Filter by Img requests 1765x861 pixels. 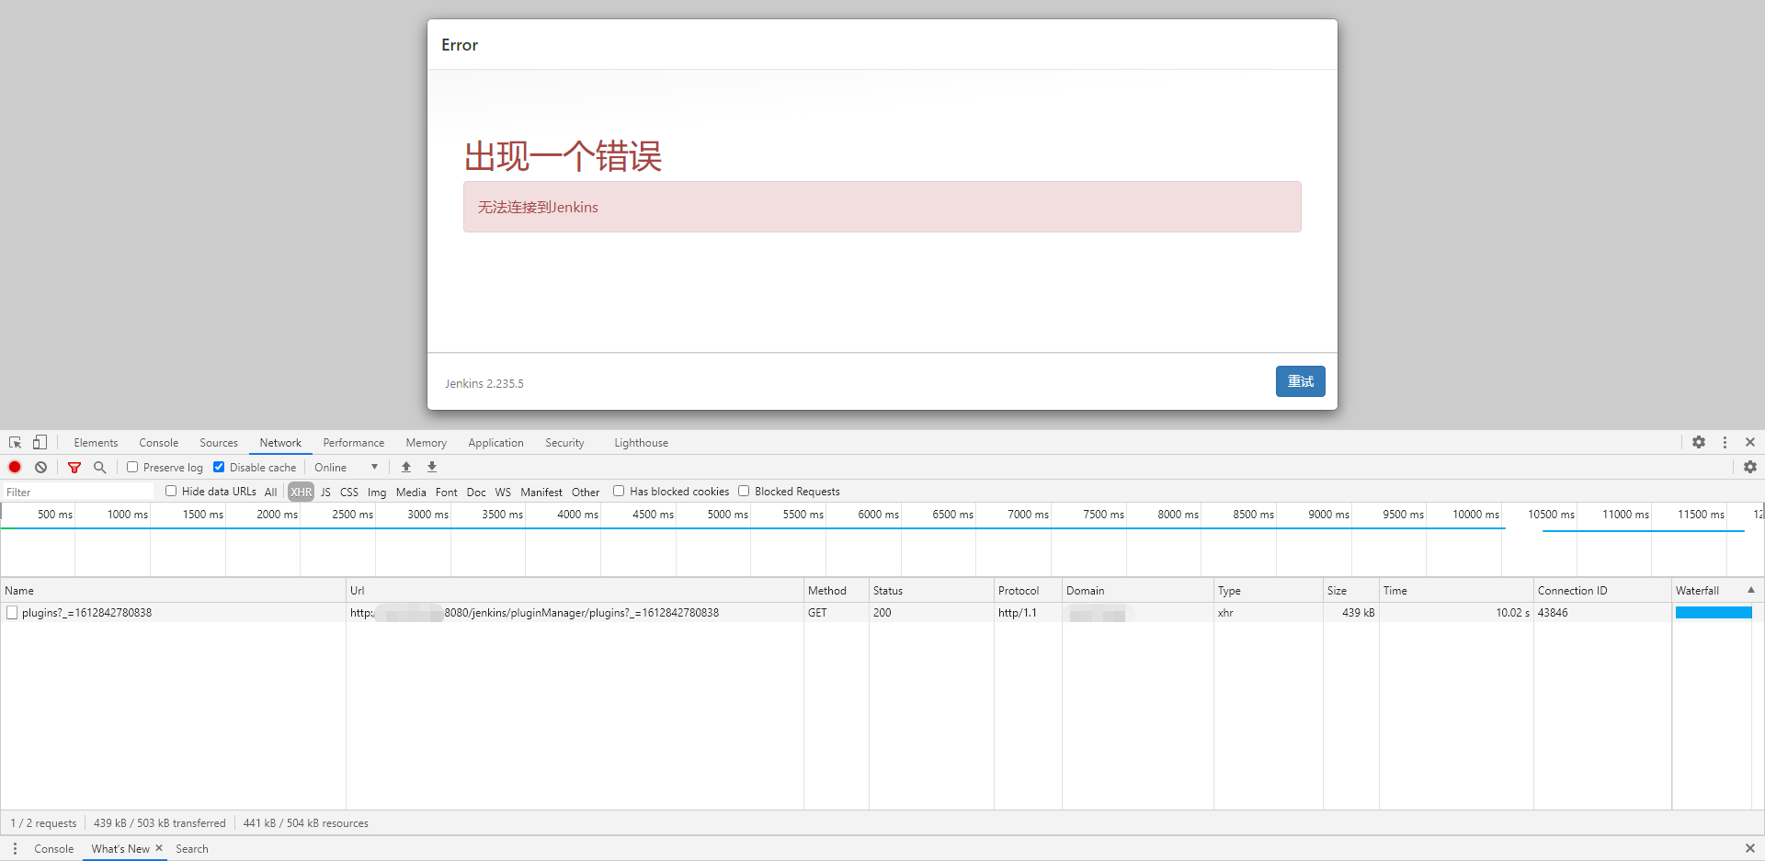[377, 492]
